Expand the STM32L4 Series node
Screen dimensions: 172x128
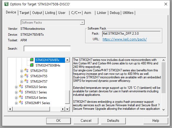pyautogui.click(x=16, y=98)
